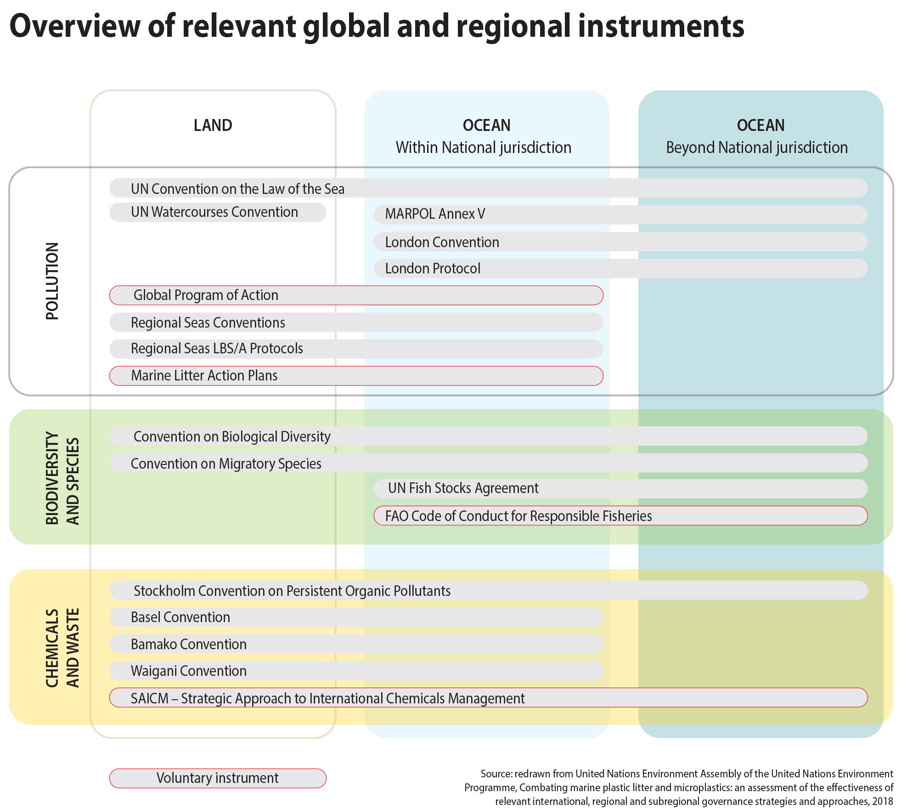Click the 'Marine Litter Action Plans' bar
This screenshot has height=810, width=907.
pyautogui.click(x=356, y=376)
